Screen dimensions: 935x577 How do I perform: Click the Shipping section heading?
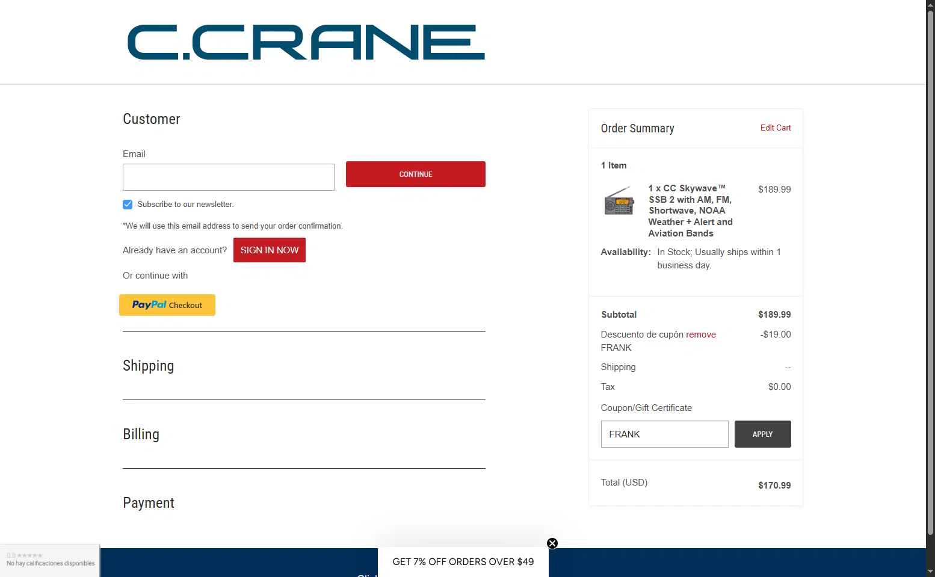point(149,366)
